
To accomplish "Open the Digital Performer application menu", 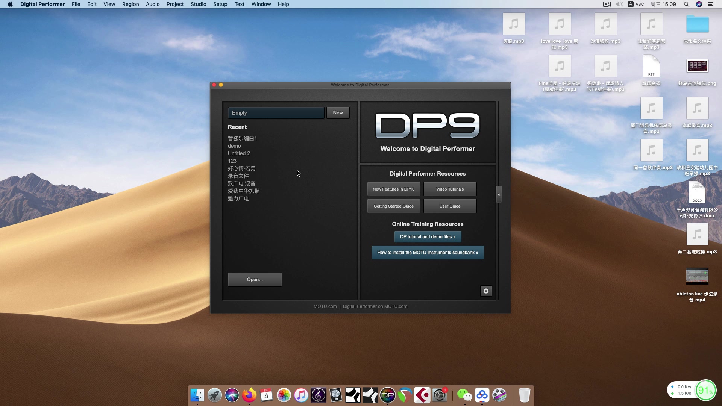I will [x=42, y=4].
